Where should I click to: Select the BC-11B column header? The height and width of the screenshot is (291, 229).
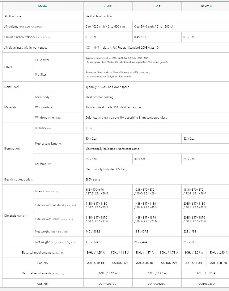click(x=157, y=6)
